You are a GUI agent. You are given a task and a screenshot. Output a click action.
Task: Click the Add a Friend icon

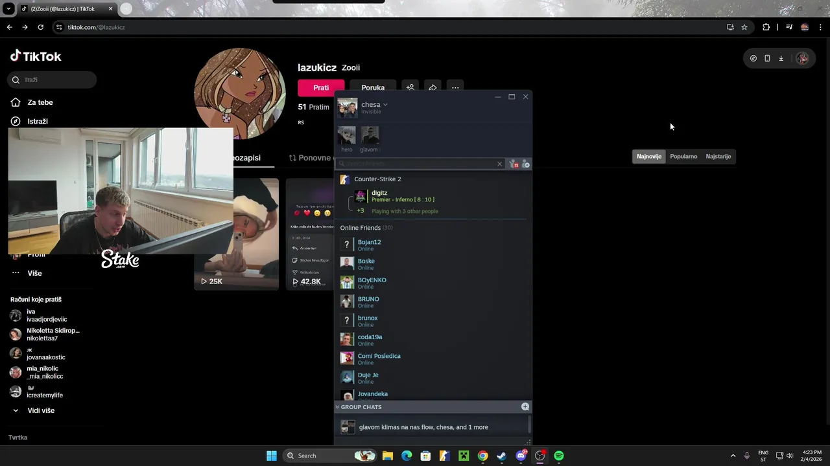coord(525,164)
